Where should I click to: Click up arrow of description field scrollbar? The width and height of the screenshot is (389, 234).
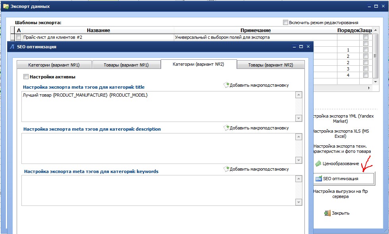298,137
